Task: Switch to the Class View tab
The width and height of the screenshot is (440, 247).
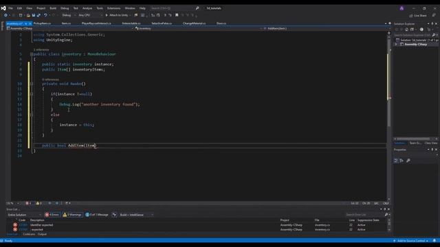Action: pyautogui.click(x=431, y=143)
